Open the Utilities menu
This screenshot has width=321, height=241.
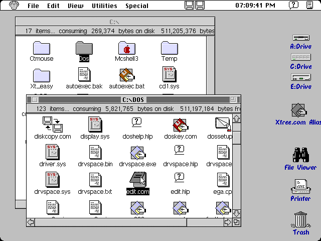(104, 6)
